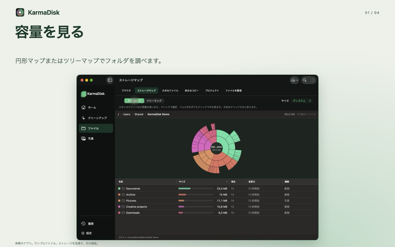The width and height of the screenshot is (395, 247).
Task: Open ホーム in the sidebar
Action: (x=96, y=107)
